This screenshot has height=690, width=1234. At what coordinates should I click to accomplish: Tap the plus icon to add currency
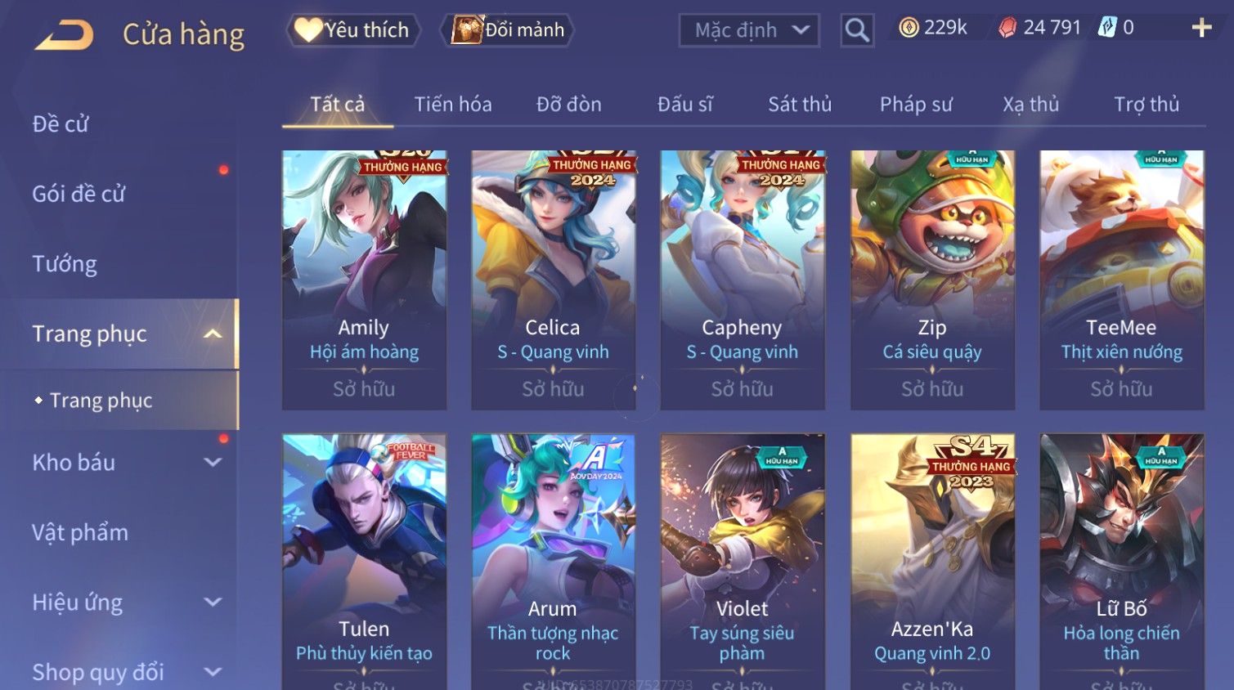[x=1201, y=28]
